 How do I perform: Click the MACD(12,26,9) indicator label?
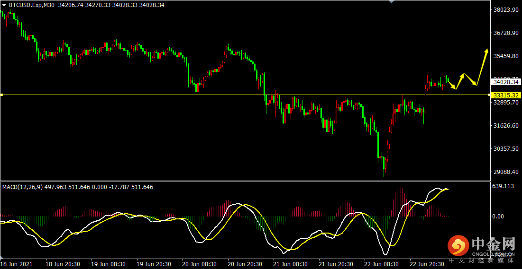22,187
